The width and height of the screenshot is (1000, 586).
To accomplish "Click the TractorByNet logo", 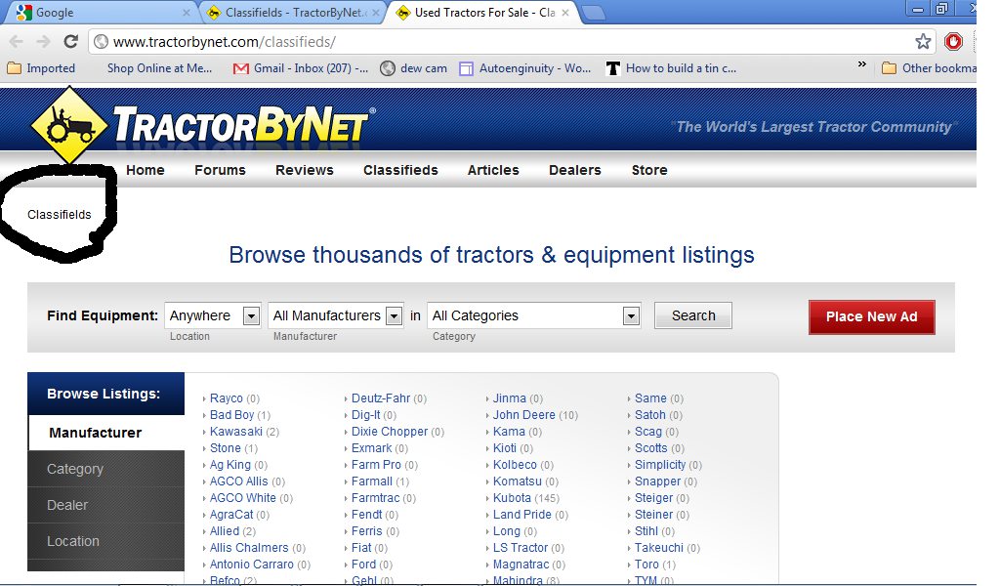I will pos(200,126).
